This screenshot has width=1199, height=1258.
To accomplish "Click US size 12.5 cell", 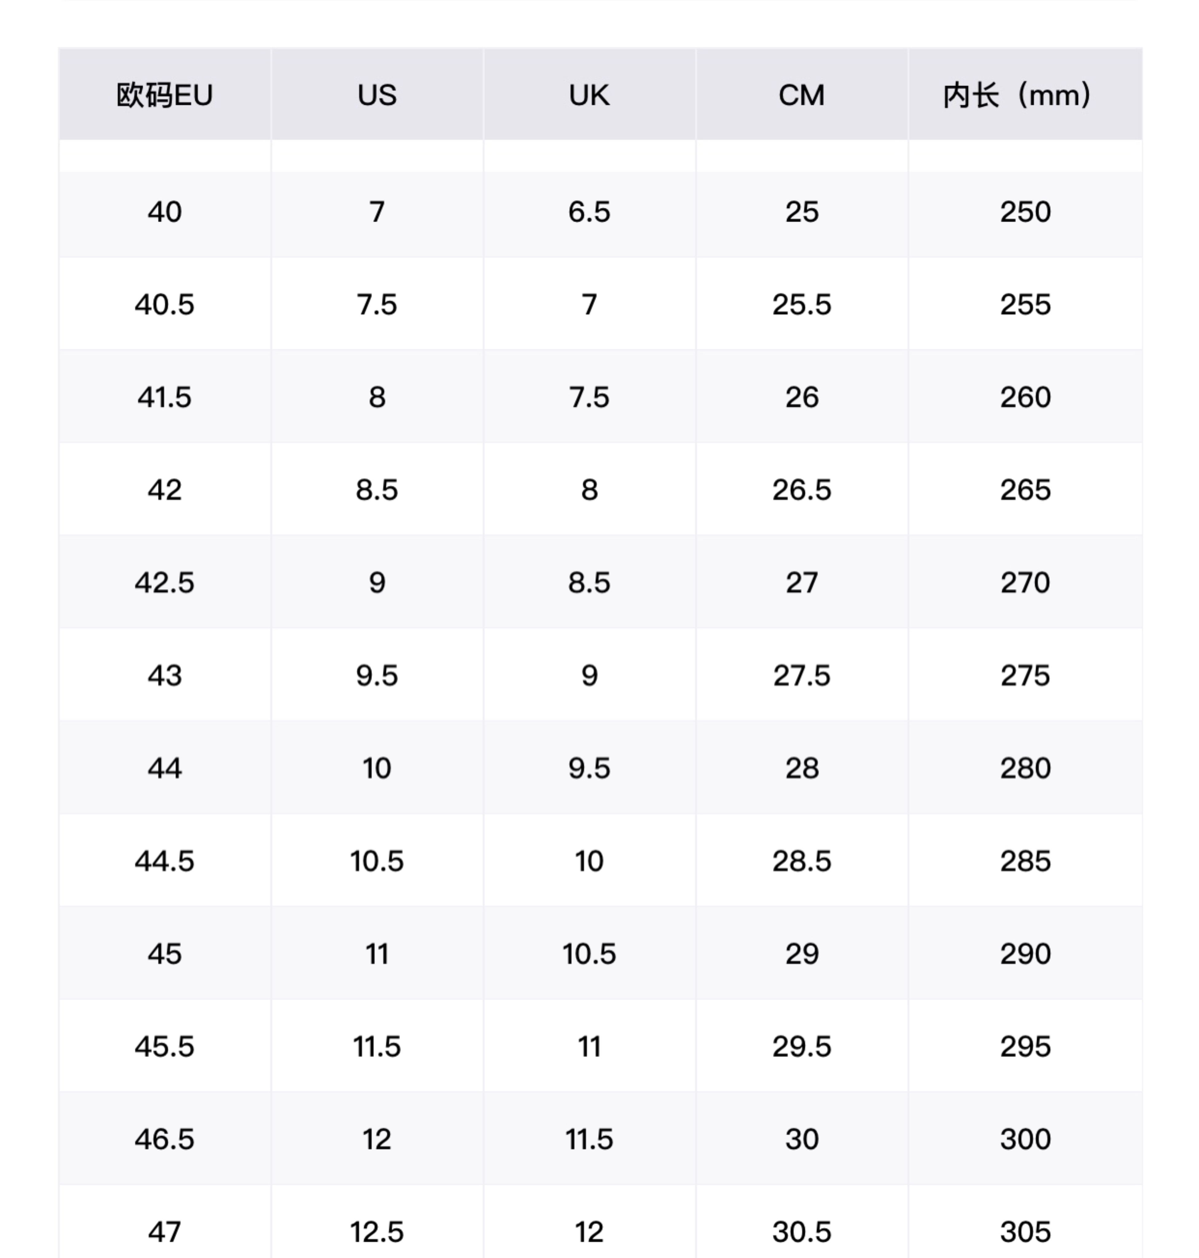I will [377, 1231].
